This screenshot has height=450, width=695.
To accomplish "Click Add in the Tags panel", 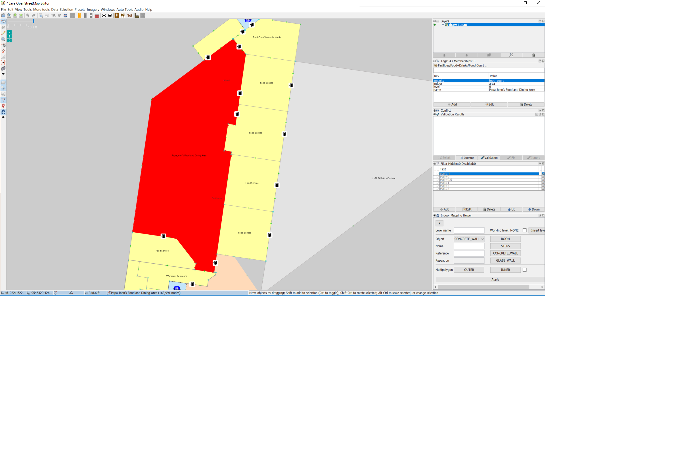I will coord(452,105).
